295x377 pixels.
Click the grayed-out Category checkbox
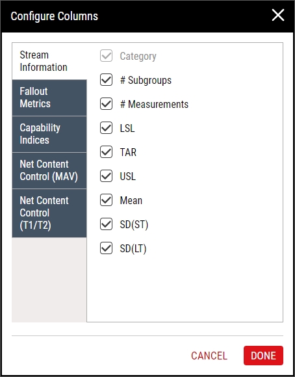click(x=106, y=56)
